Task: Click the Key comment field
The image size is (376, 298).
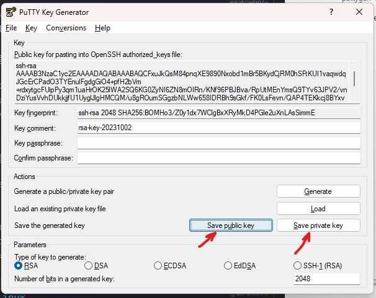Action: pos(218,128)
